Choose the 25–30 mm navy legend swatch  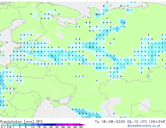pos(53,125)
